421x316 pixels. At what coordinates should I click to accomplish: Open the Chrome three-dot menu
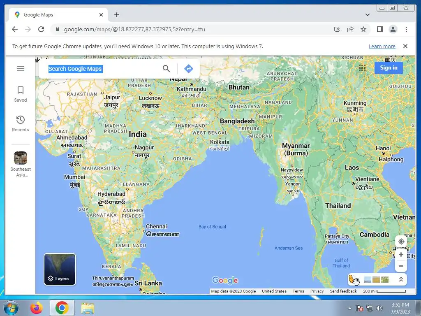406,29
